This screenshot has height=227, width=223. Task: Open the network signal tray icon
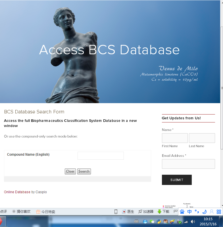tap(186, 222)
